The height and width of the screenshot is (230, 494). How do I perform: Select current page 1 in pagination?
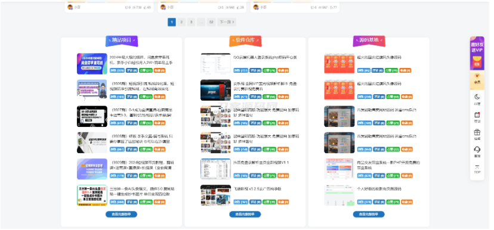(172, 22)
